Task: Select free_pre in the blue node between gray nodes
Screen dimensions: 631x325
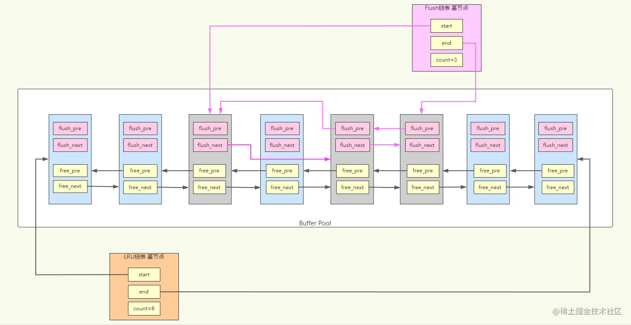Action: click(x=282, y=171)
